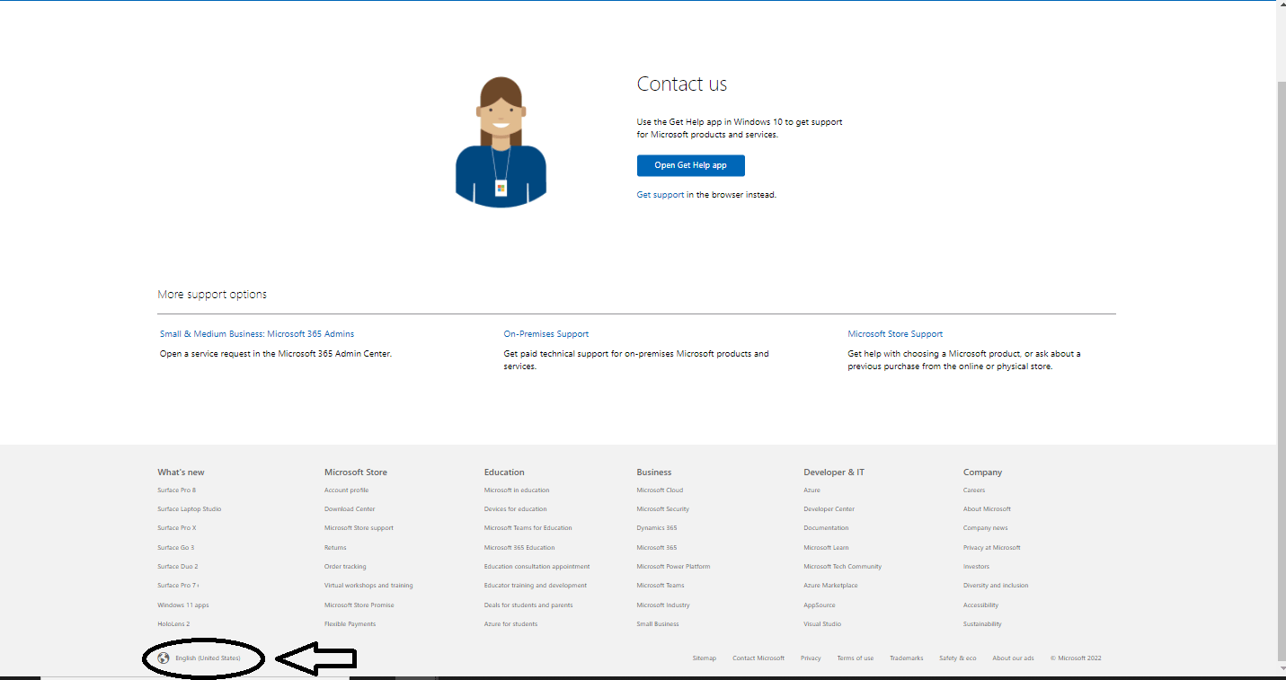This screenshot has height=680, width=1286.
Task: Open the About our ads link
Action: [x=1013, y=658]
